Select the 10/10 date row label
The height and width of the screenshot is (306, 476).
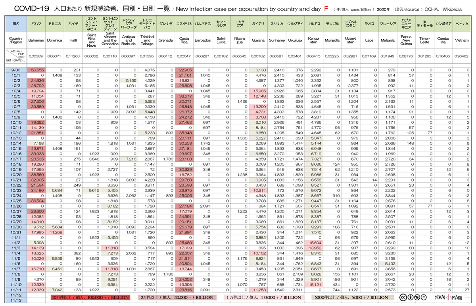(16, 123)
